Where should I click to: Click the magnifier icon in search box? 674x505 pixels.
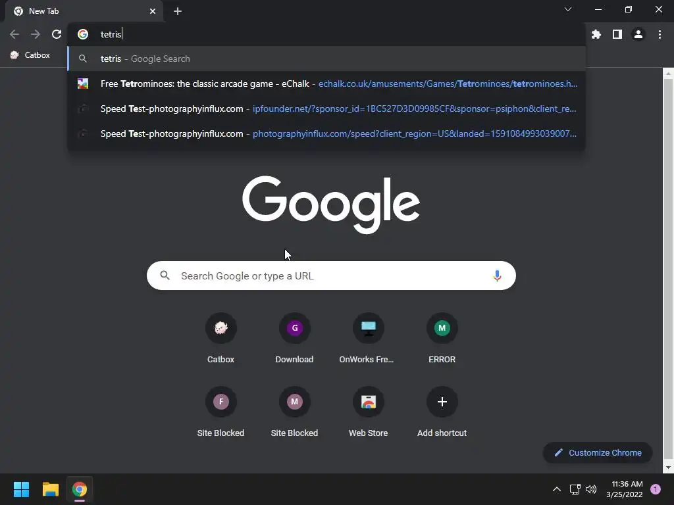tap(165, 276)
